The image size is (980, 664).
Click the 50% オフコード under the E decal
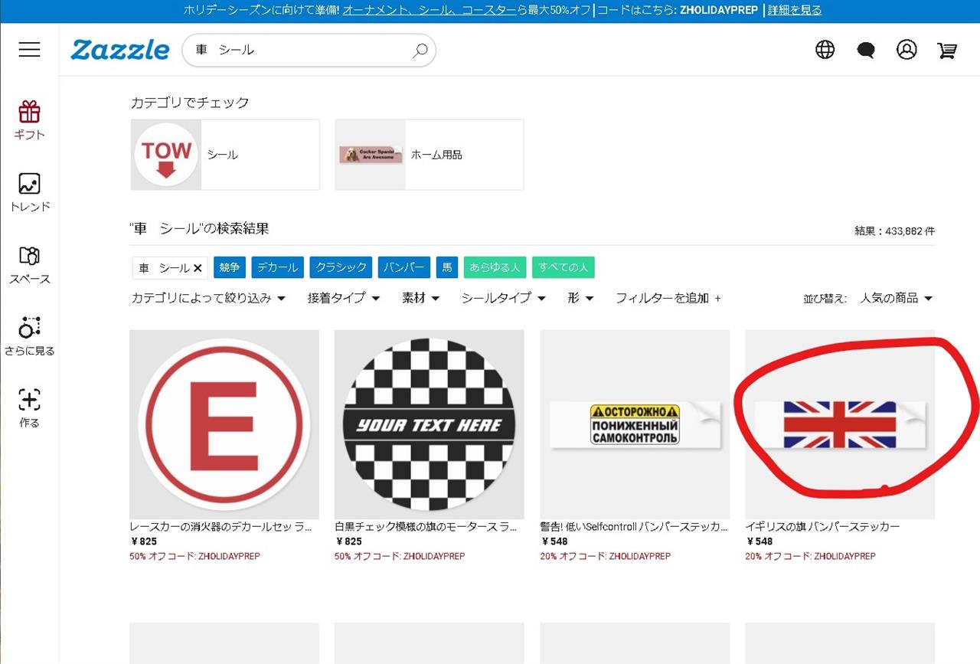coord(194,556)
